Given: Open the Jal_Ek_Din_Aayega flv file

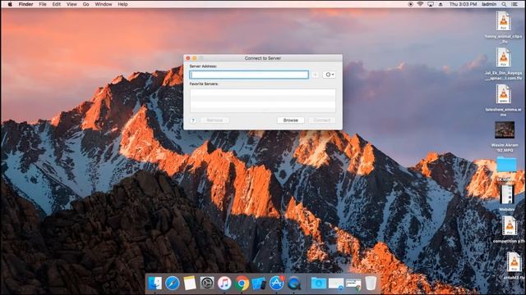Looking at the screenshot, I should tap(503, 57).
